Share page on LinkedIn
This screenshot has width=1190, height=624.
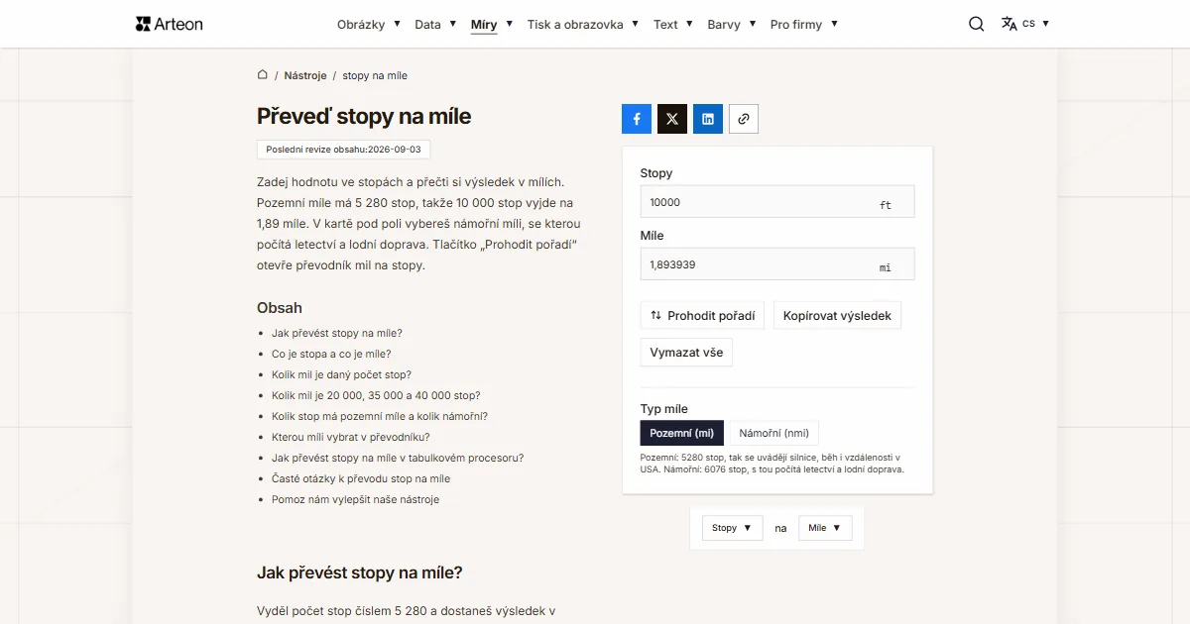point(708,119)
